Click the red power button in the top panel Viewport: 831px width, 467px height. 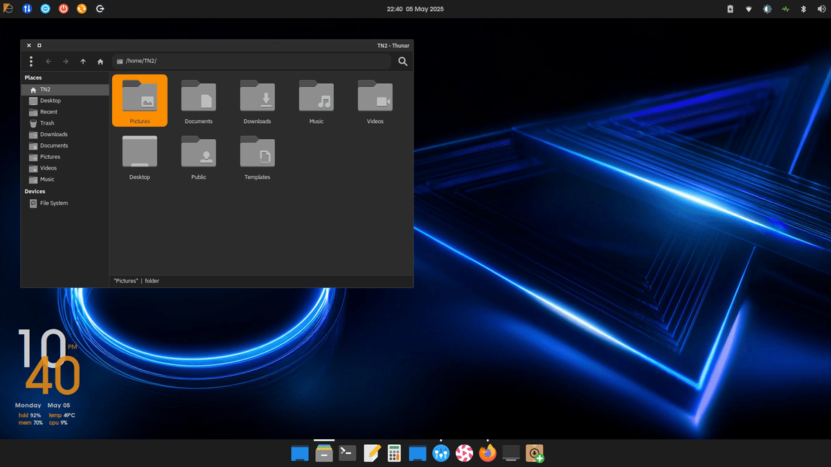point(63,9)
